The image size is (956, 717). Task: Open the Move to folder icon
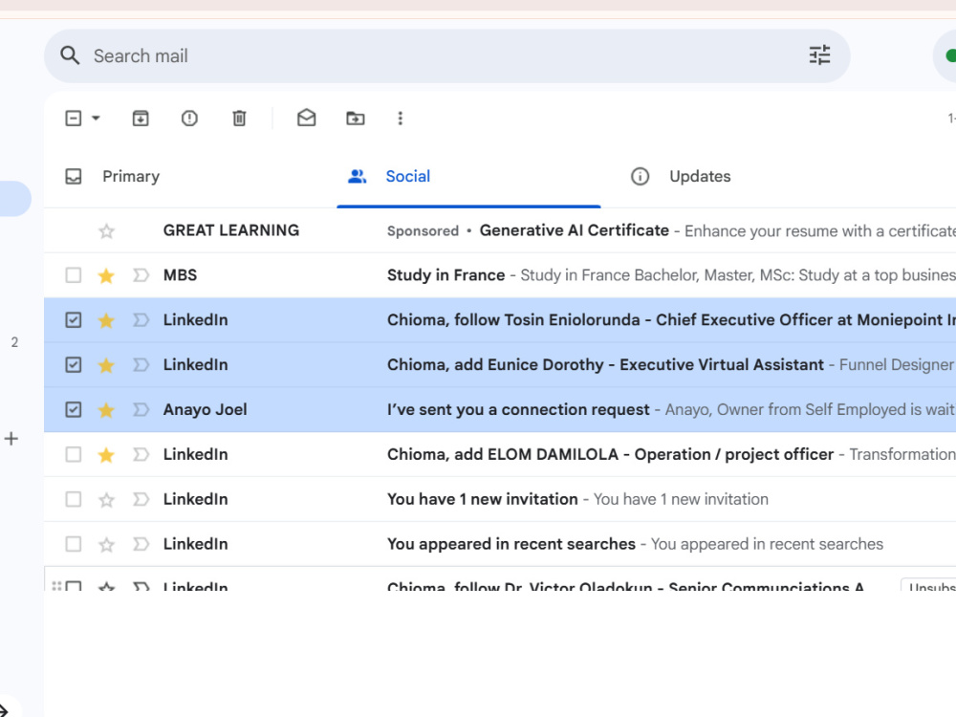coord(356,119)
